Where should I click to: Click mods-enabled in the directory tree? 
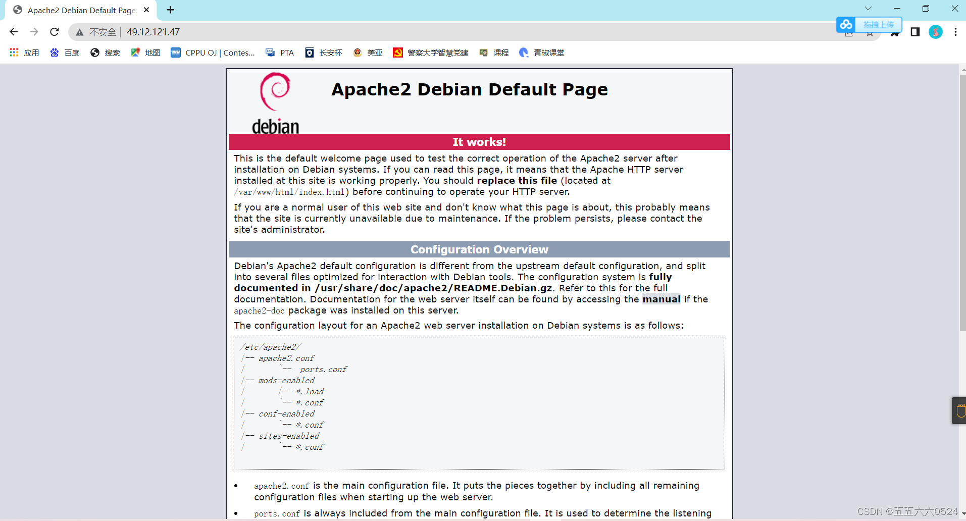tap(286, 380)
